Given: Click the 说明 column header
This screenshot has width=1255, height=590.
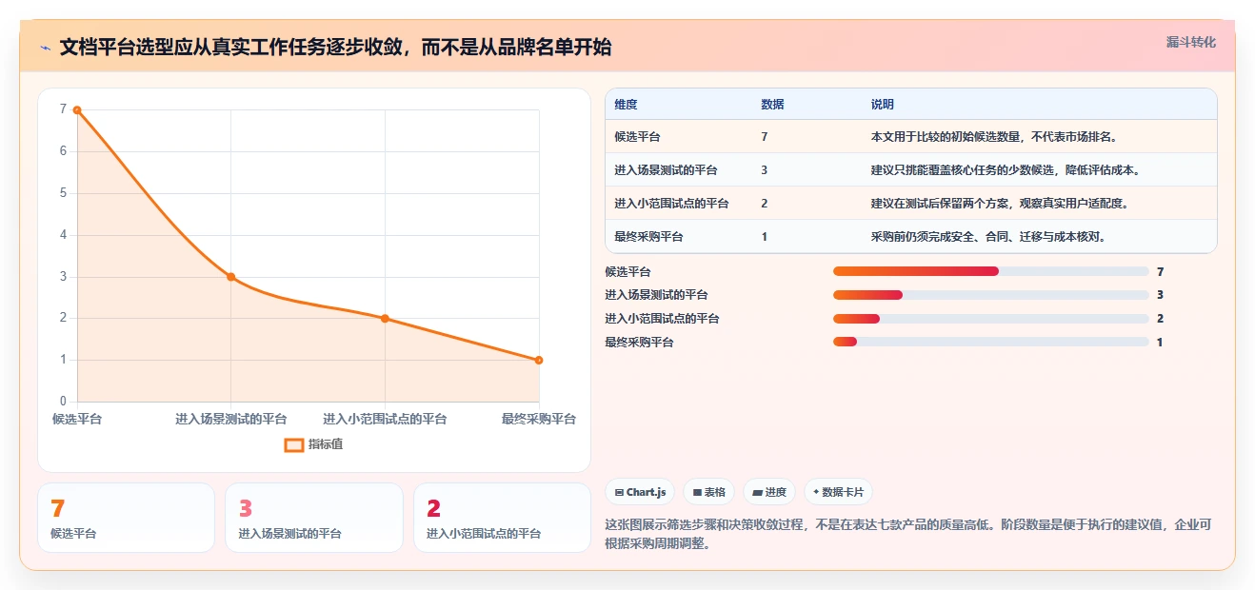Looking at the screenshot, I should coord(882,104).
